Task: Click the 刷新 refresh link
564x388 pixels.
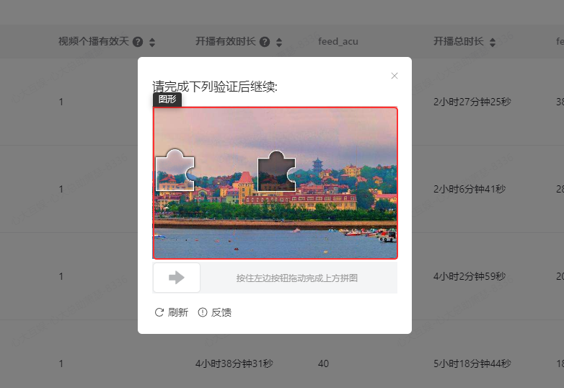Action: [172, 312]
